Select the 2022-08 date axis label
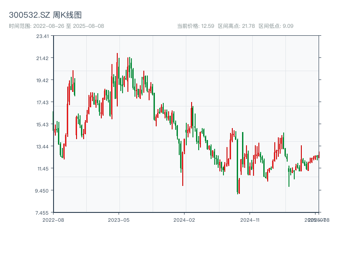Viewport: 354px width, 265px height. click(53, 220)
